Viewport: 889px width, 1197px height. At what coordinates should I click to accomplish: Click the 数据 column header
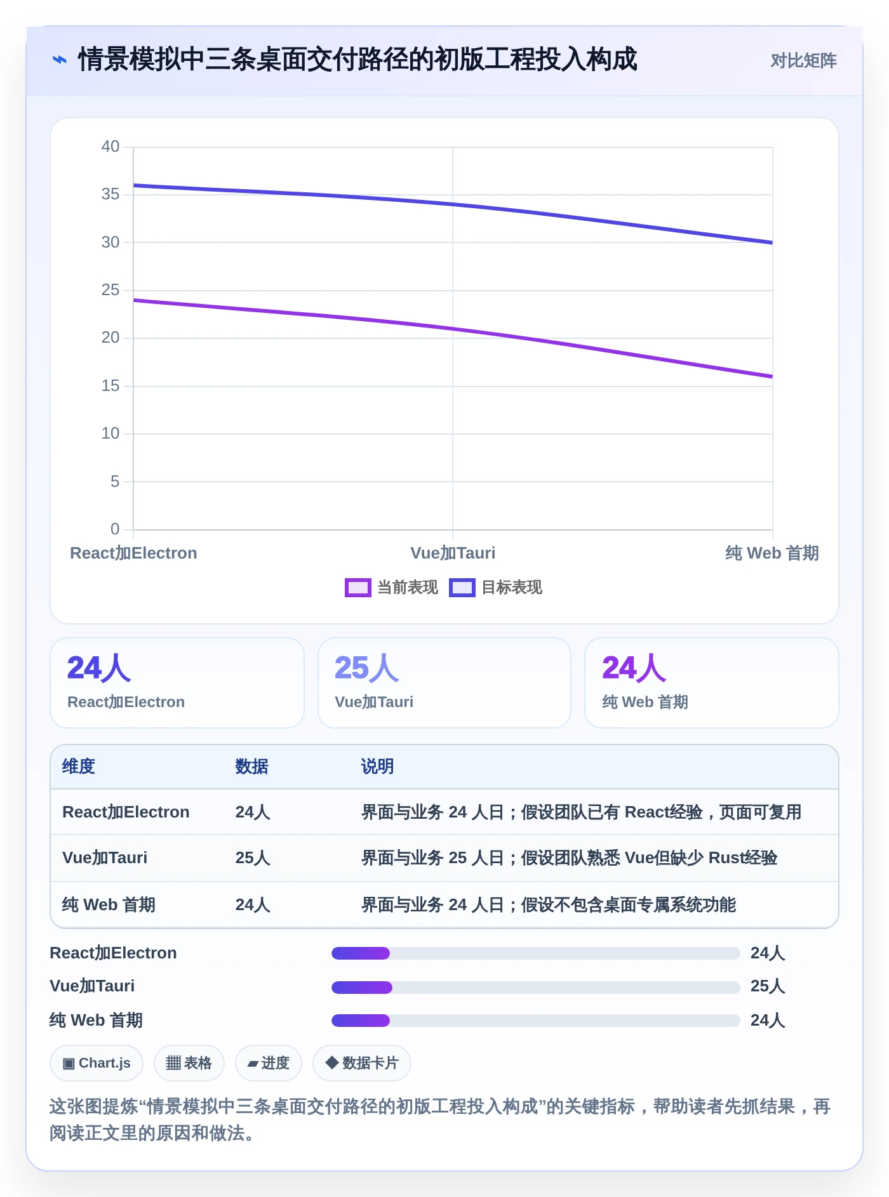252,767
